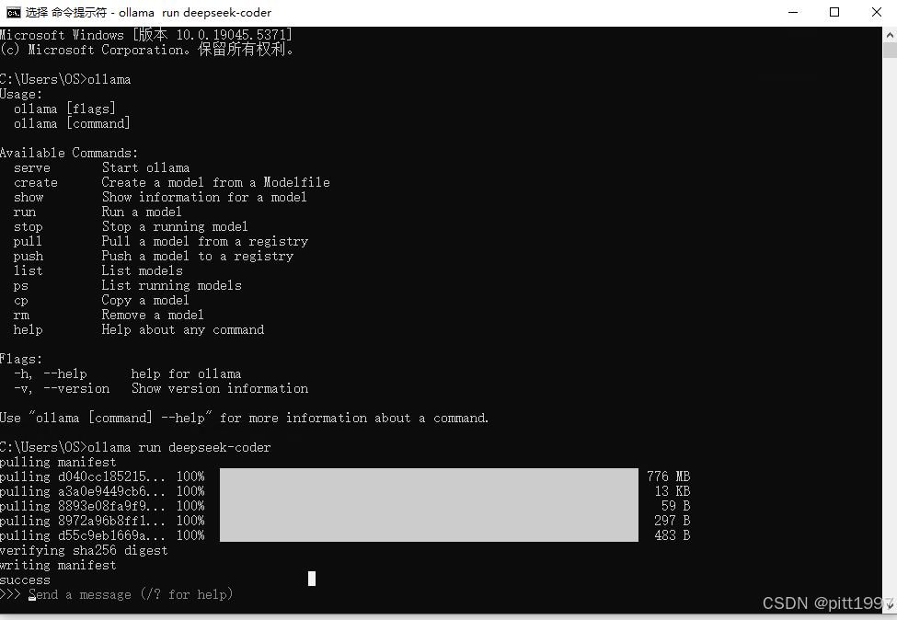Screen dimensions: 897x620
Task: Click the scrollbar down arrow
Action: pos(890,603)
